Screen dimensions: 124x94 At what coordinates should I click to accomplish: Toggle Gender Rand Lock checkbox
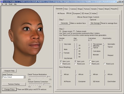click(61, 64)
